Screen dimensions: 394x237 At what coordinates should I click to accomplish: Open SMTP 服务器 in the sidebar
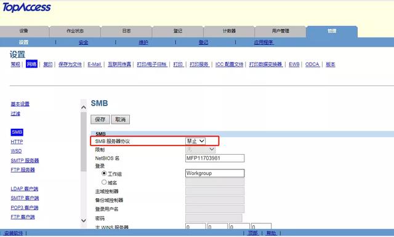(25, 160)
